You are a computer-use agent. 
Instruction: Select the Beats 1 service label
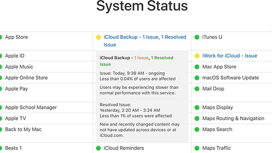tap(13, 148)
